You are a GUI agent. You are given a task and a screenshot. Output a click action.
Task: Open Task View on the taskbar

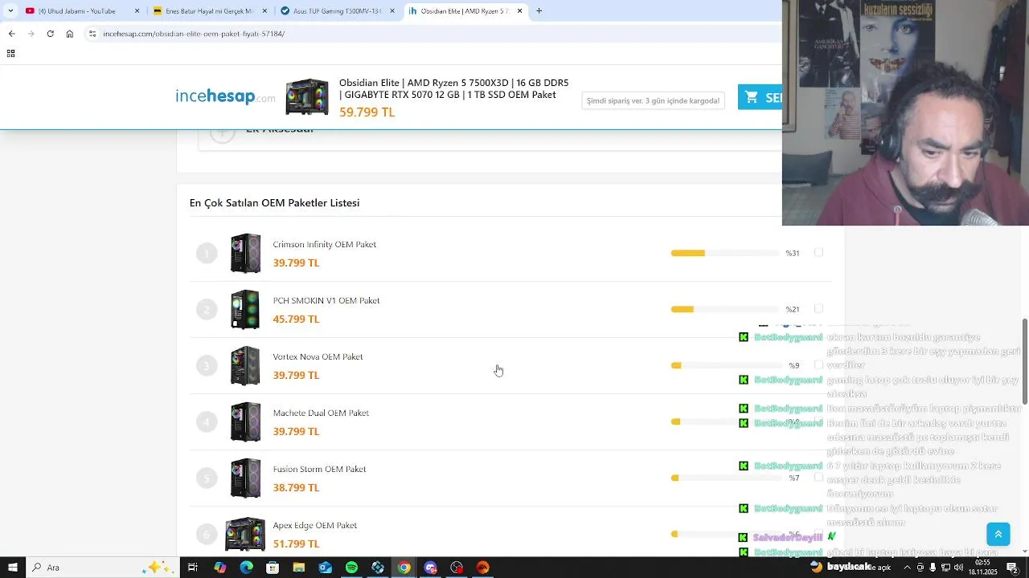pyautogui.click(x=193, y=568)
